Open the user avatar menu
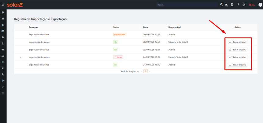This screenshot has height=123, width=263. point(260,5)
